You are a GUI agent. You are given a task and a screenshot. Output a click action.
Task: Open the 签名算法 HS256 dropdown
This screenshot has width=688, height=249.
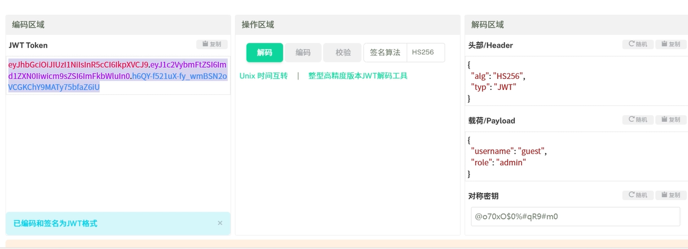[426, 53]
